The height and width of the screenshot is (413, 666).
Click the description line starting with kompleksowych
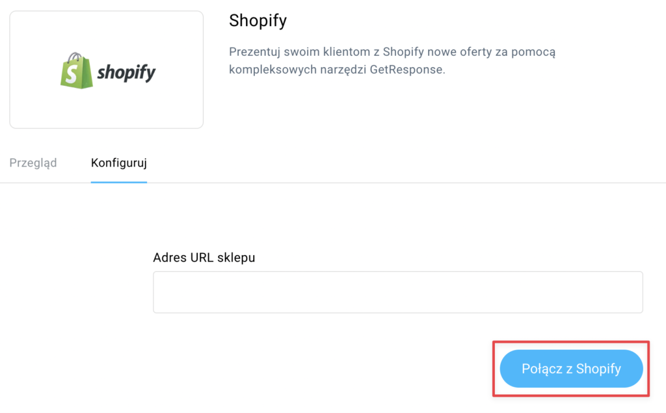pos(337,69)
